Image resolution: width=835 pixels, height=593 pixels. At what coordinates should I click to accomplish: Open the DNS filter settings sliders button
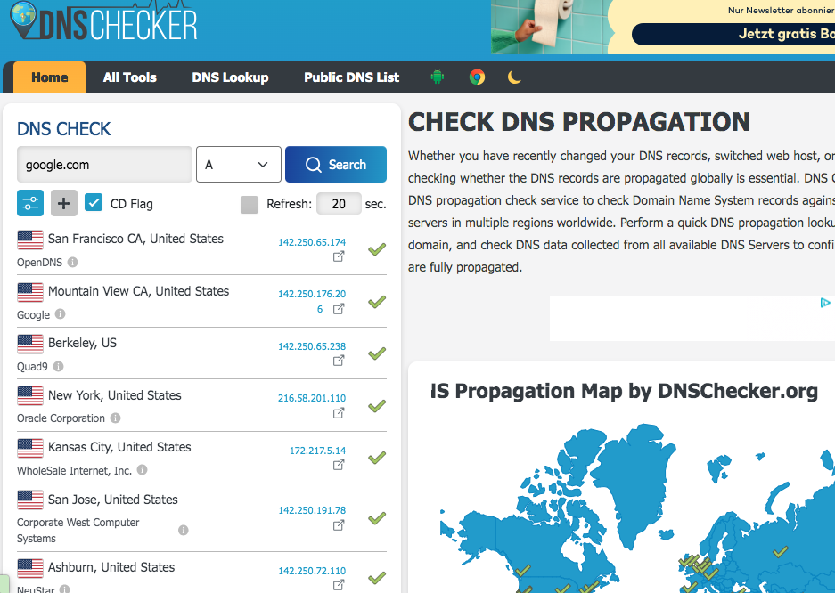coord(30,203)
